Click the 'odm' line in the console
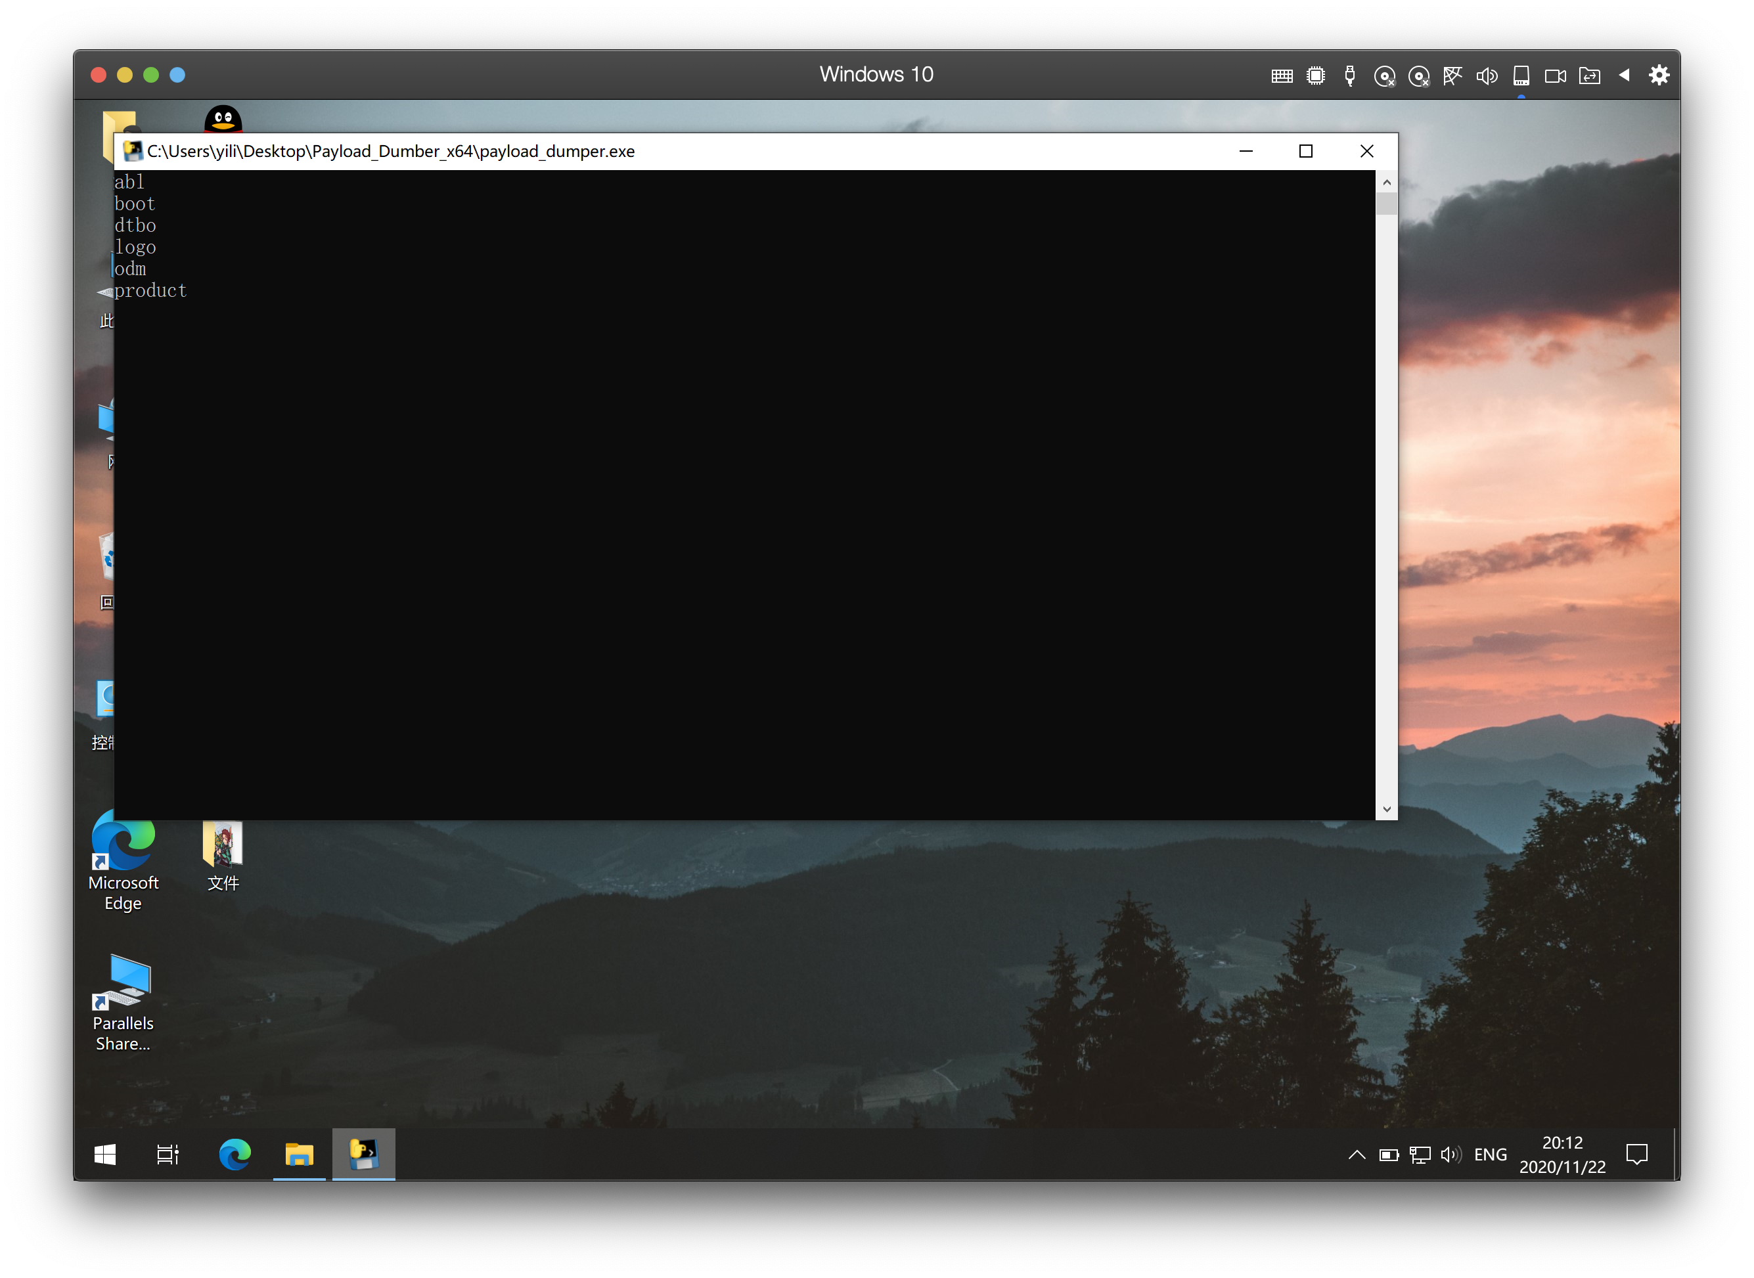 click(x=130, y=269)
